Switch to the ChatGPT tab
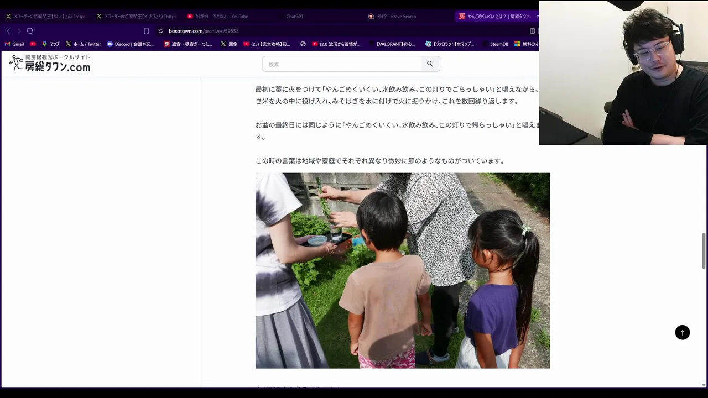This screenshot has height=398, width=708. (x=295, y=17)
